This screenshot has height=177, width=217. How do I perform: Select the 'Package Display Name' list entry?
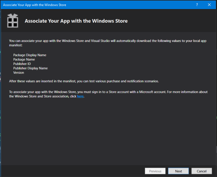30,55
